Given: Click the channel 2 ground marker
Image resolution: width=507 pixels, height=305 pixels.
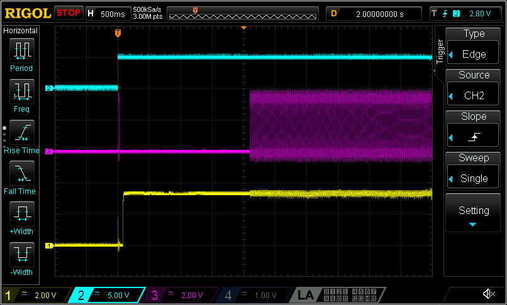Looking at the screenshot, I should pos(49,88).
